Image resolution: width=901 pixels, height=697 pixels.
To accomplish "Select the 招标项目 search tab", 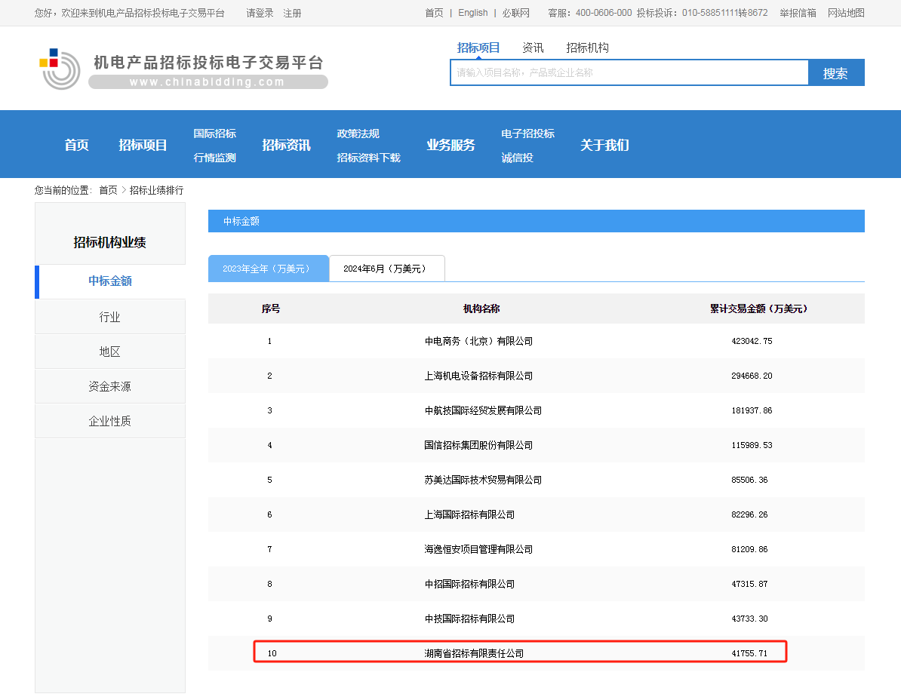I will pos(478,48).
